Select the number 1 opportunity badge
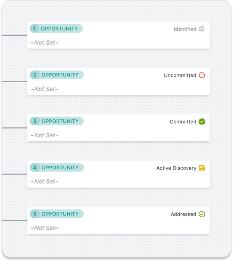 [34, 29]
